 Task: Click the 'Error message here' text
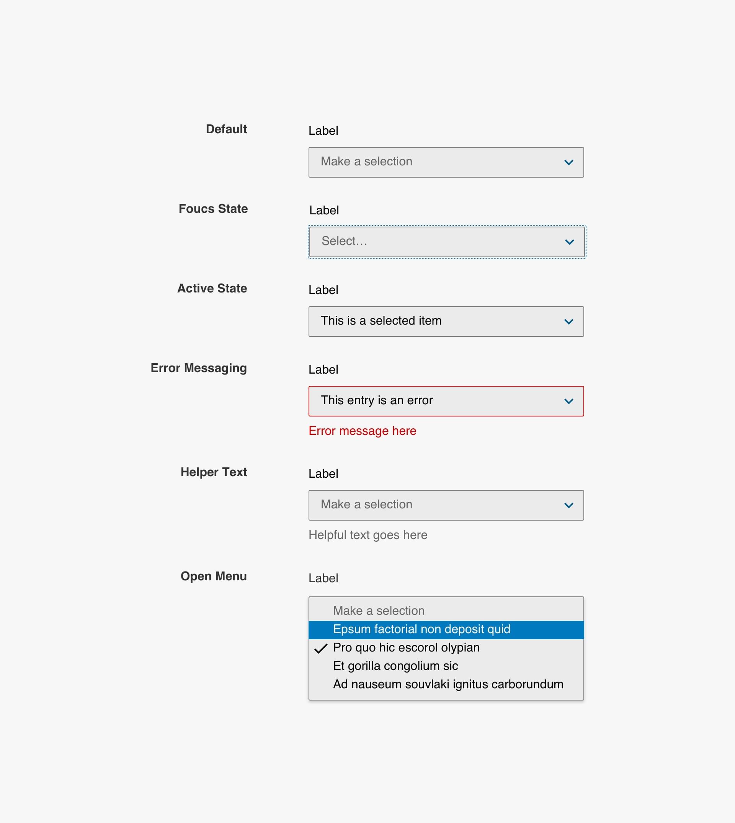coord(362,431)
